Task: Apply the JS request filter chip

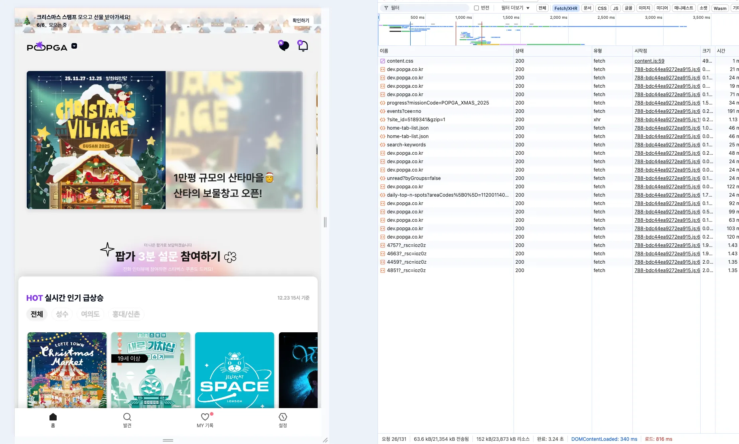Action: [x=615, y=8]
